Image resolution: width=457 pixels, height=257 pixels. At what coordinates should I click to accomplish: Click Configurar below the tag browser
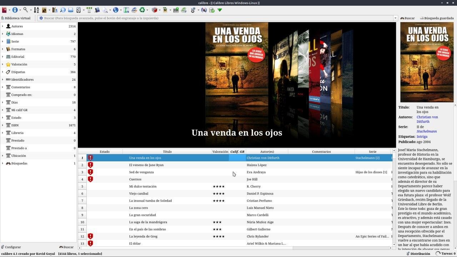click(11, 247)
